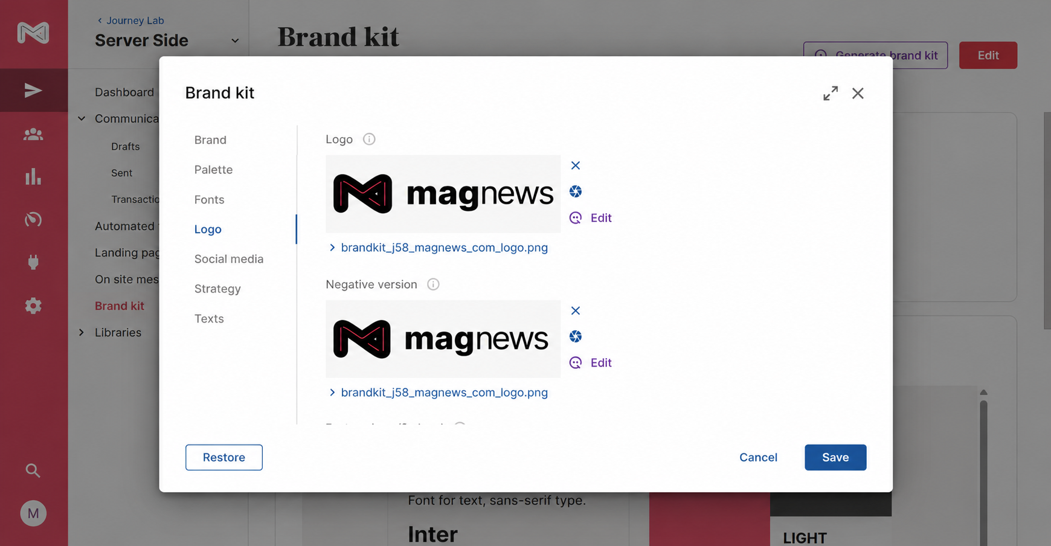The image size is (1051, 546).
Task: Open the Contacts people icon in sidebar
Action: pos(33,134)
